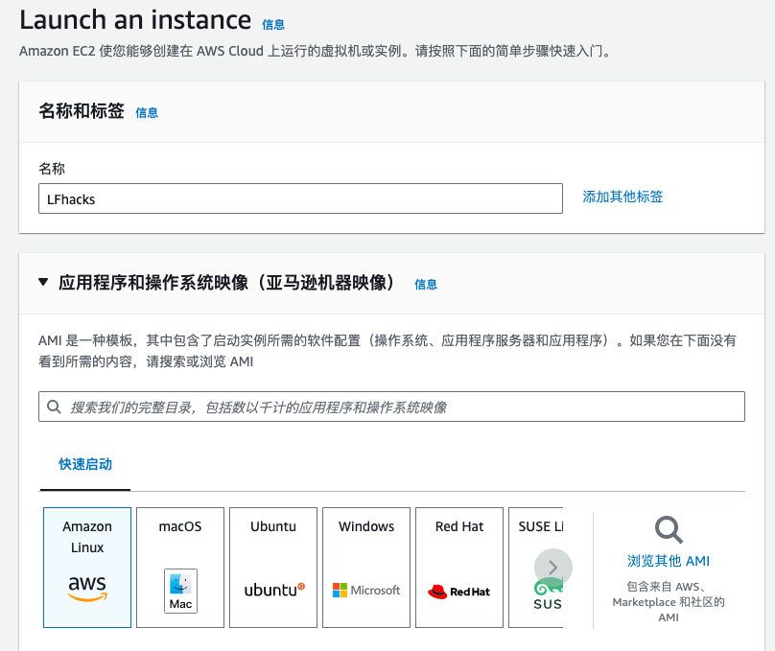Open the 浏览其他 AMI link

point(669,561)
